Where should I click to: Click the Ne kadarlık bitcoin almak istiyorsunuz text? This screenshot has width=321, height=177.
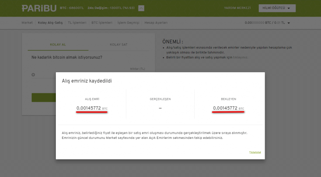[67, 57]
